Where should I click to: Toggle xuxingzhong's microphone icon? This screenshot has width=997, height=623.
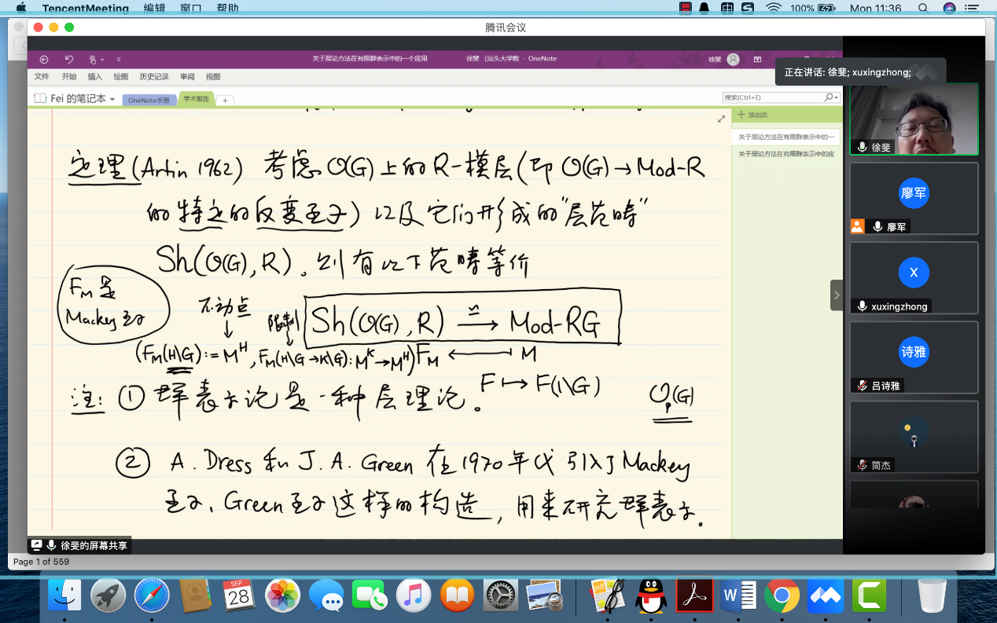863,306
